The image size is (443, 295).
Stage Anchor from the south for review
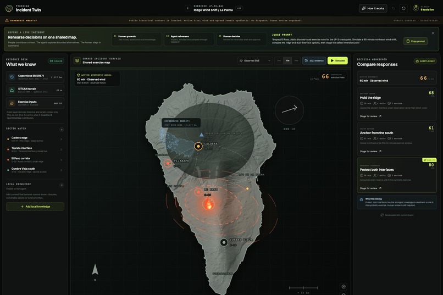point(370,152)
